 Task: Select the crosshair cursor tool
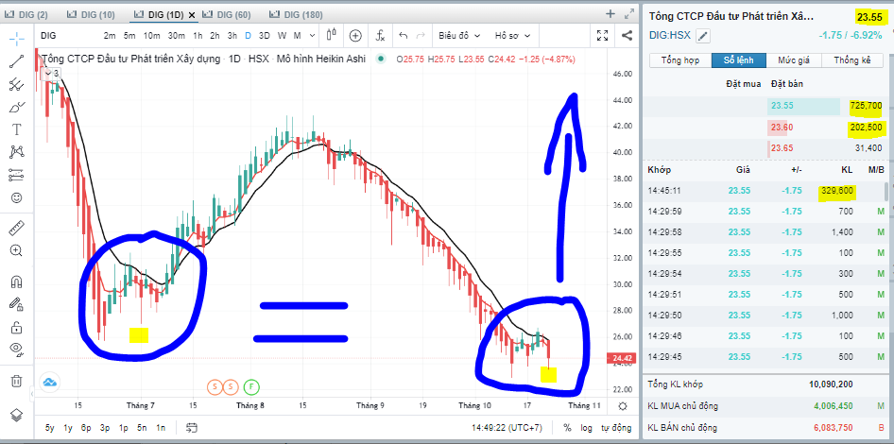click(16, 39)
